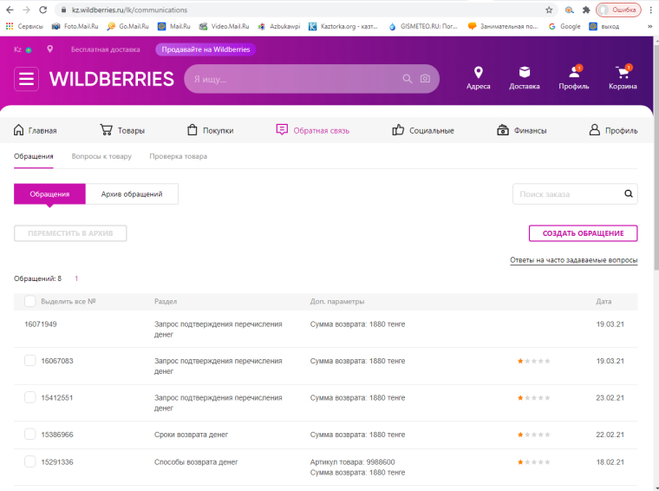Click the location pin near Kz

49,49
